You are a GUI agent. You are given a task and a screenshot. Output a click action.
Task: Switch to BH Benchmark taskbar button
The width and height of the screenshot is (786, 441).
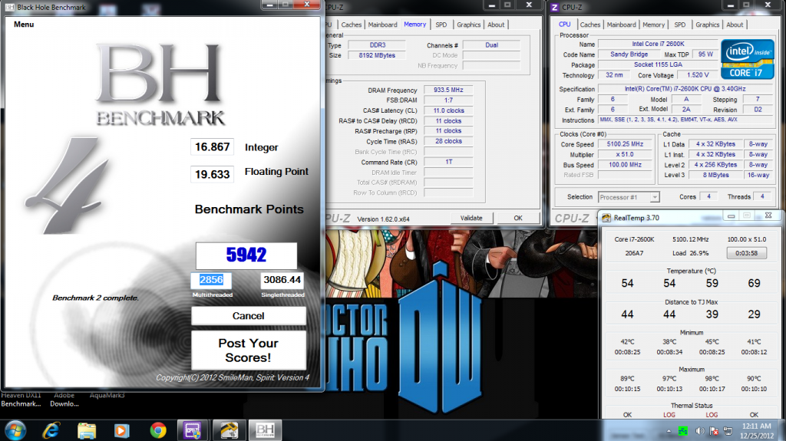click(x=265, y=430)
